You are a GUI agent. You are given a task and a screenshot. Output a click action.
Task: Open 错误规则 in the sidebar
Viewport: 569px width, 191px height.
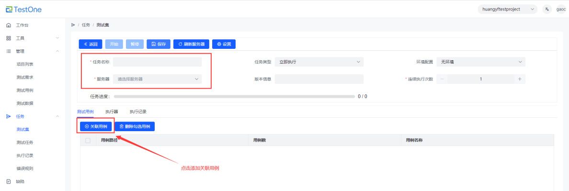pyautogui.click(x=25, y=169)
